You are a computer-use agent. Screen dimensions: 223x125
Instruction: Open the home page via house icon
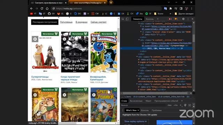pyautogui.click(x=47, y=8)
